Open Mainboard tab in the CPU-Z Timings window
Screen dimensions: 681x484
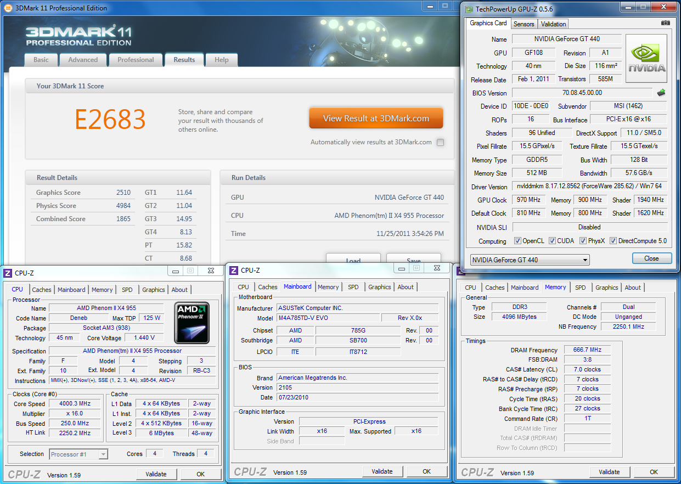pos(525,288)
